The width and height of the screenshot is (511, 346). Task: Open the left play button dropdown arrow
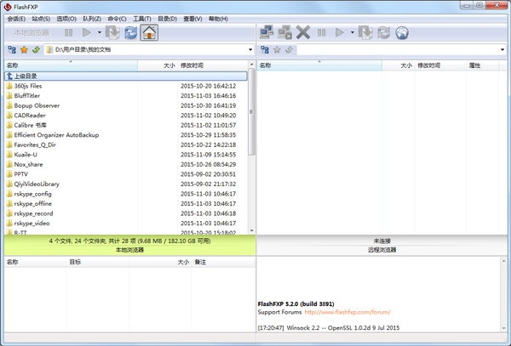point(100,32)
